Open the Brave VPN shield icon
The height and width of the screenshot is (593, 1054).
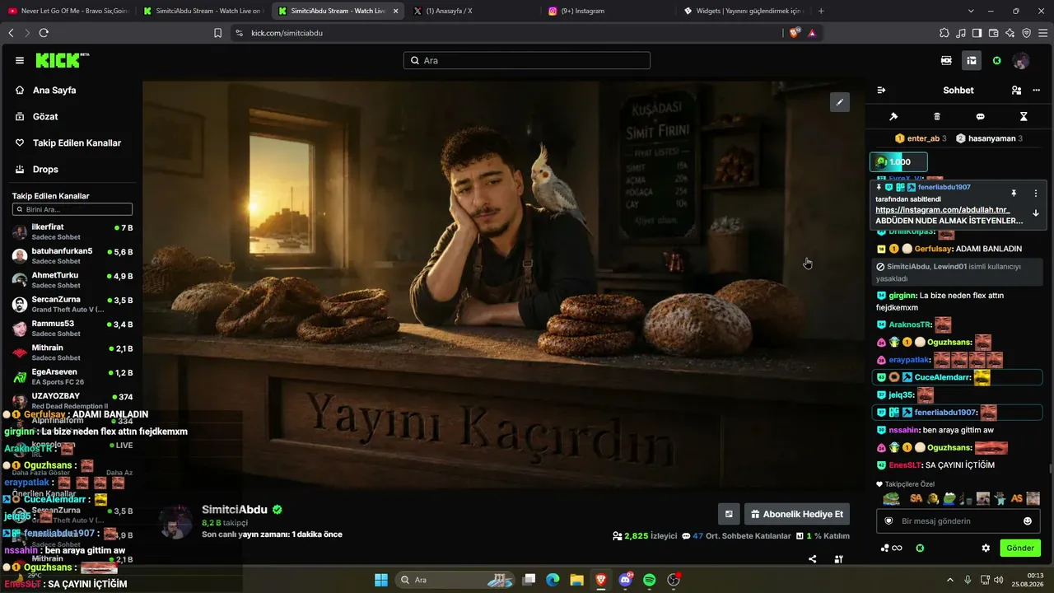[1027, 33]
